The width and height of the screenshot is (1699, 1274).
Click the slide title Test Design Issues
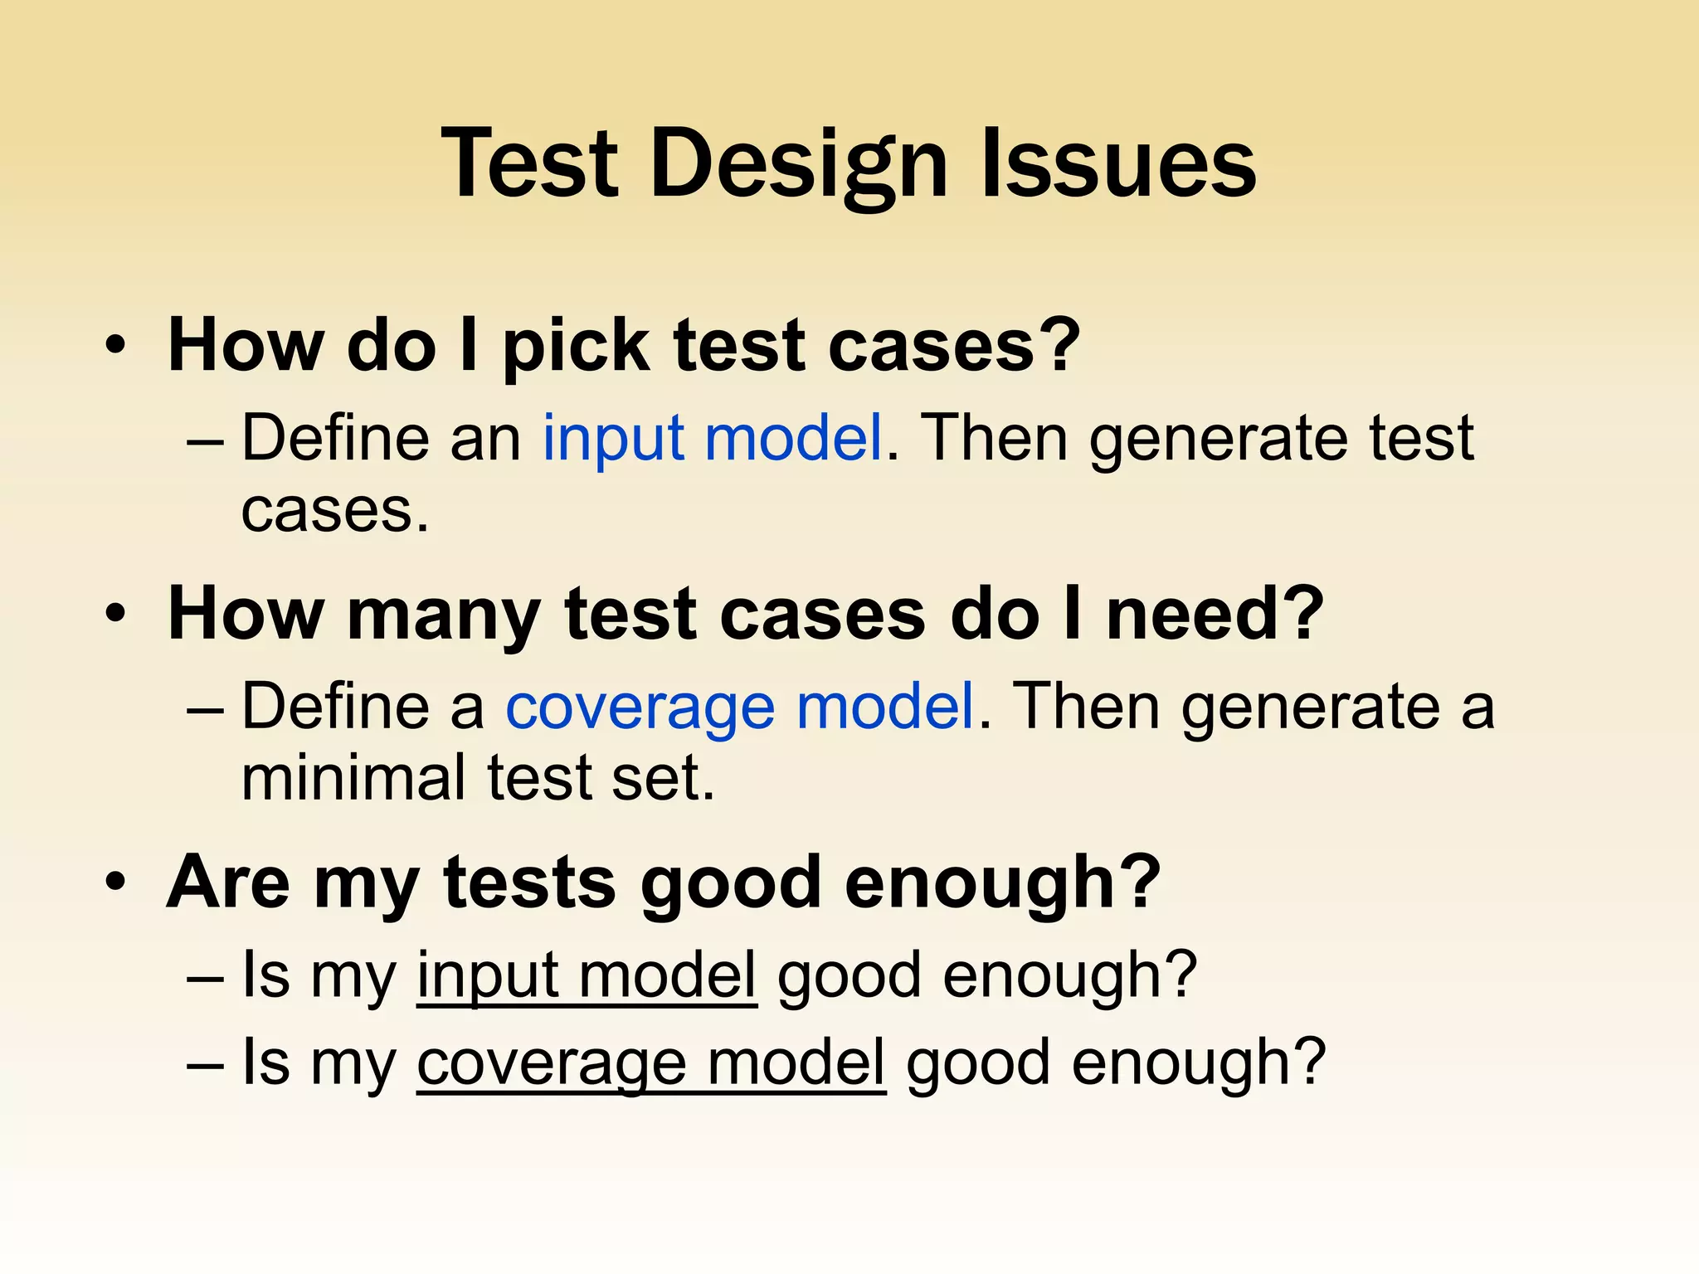pyautogui.click(x=849, y=164)
